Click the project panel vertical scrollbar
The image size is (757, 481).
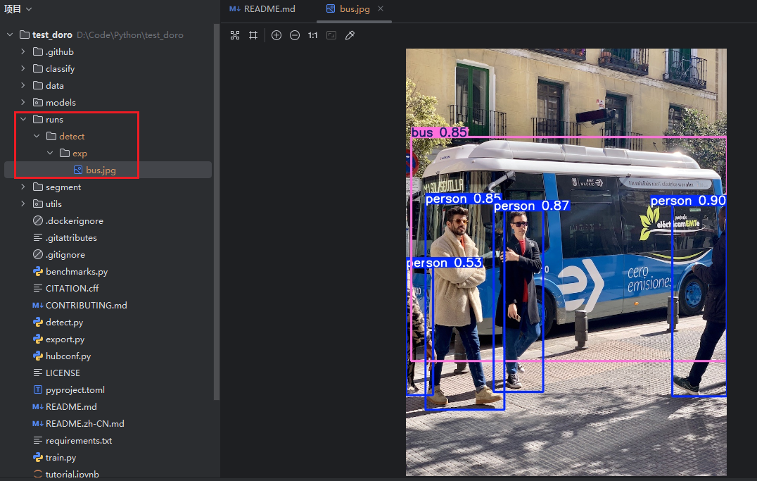(217, 212)
